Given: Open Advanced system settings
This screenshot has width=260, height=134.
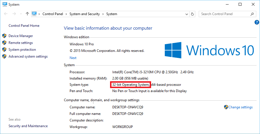Looking at the screenshot, I should click(x=28, y=56).
